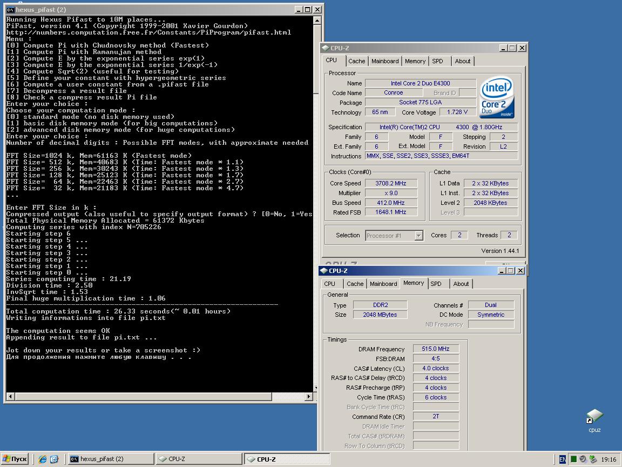Click the Name field Intel Core 2 Duo E4300
The image size is (622, 467).
(421, 83)
